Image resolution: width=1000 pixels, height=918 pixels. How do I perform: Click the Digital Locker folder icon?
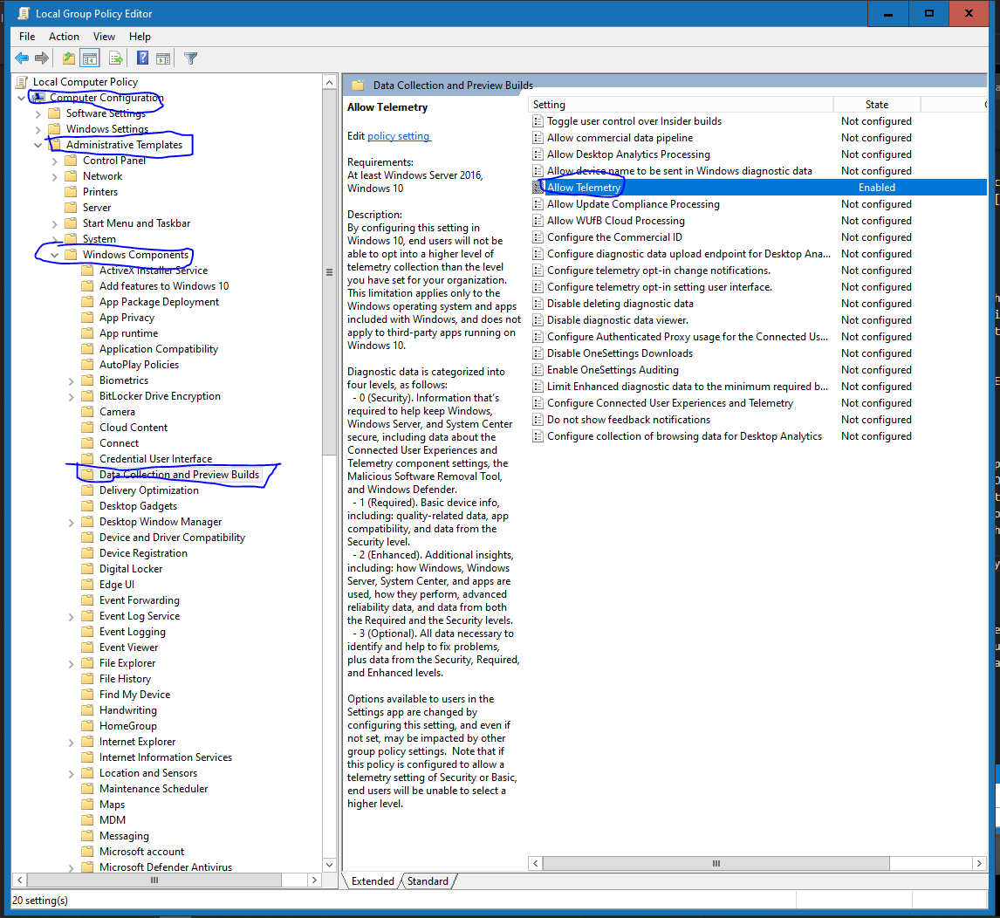[87, 569]
